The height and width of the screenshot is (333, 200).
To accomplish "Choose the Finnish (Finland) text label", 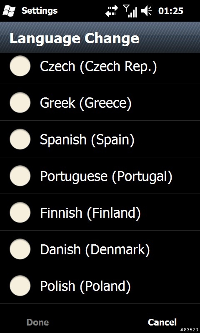I will (90, 213).
